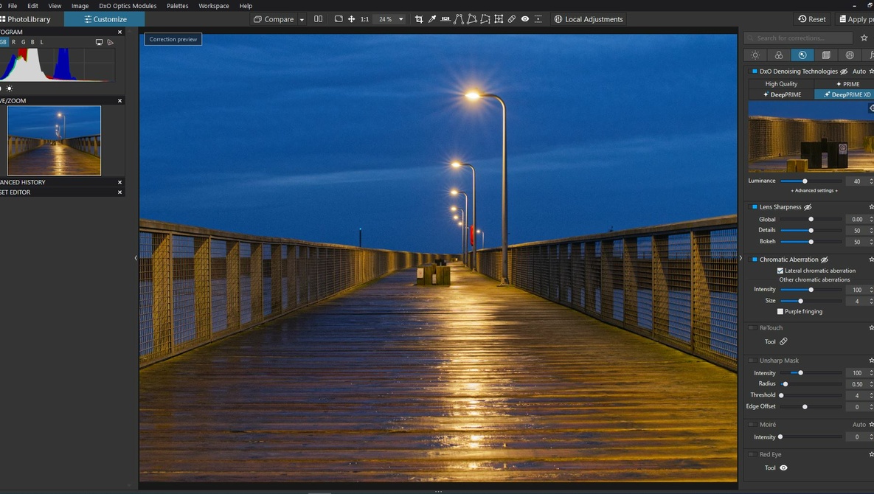Open the File menu
The height and width of the screenshot is (494, 874).
point(13,6)
